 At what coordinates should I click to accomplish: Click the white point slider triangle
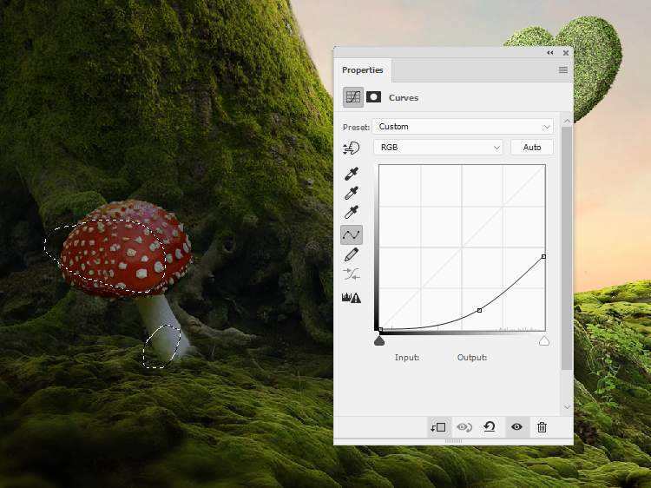(544, 341)
